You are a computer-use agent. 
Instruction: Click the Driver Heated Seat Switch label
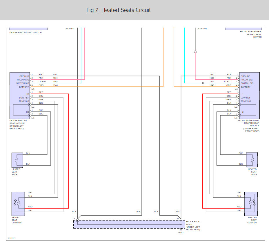tap(26, 33)
